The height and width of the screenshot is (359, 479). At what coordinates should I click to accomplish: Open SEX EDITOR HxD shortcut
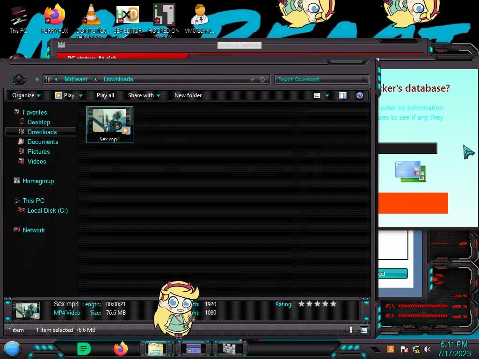[128, 20]
